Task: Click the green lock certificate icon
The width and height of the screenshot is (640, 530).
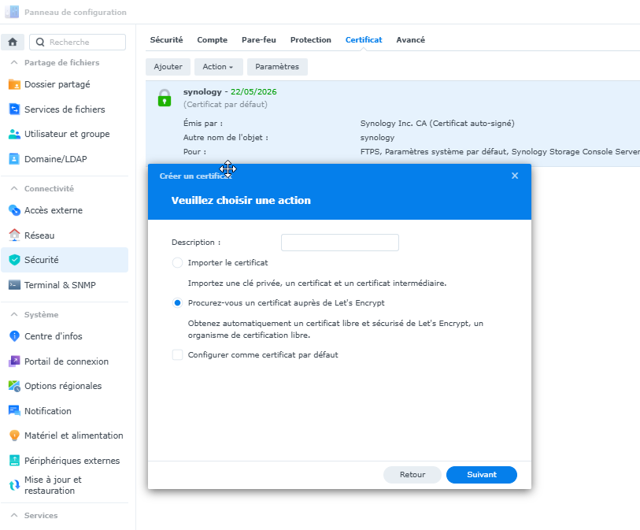Action: [164, 98]
